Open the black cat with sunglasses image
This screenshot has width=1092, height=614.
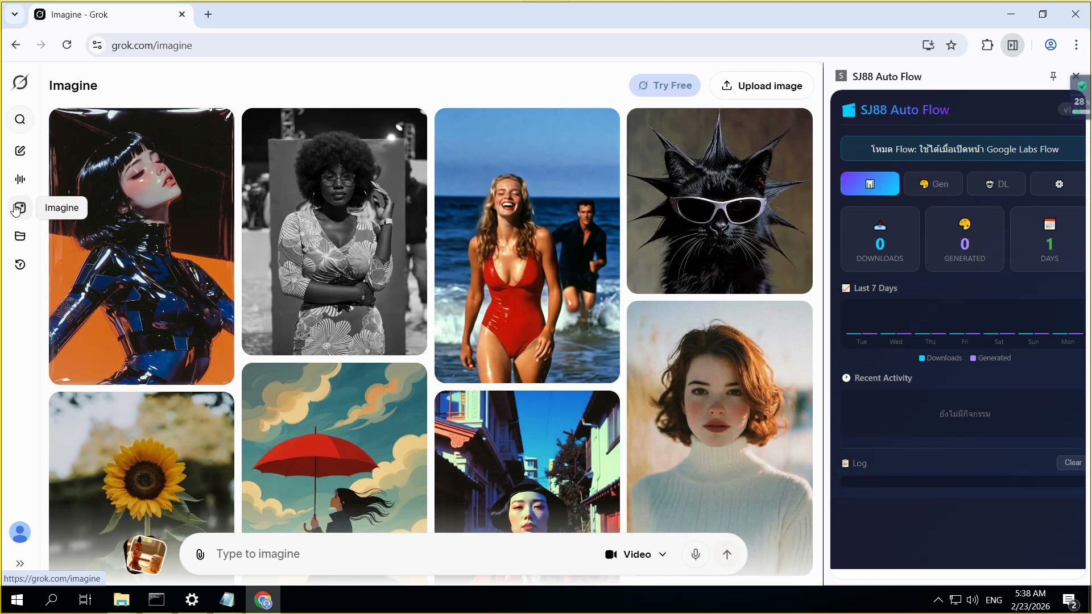719,201
